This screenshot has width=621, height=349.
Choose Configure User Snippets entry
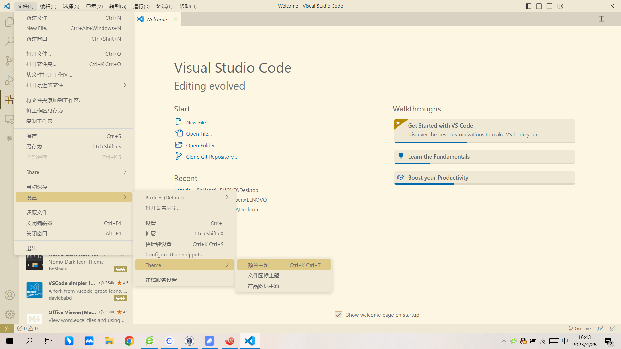coord(184,254)
